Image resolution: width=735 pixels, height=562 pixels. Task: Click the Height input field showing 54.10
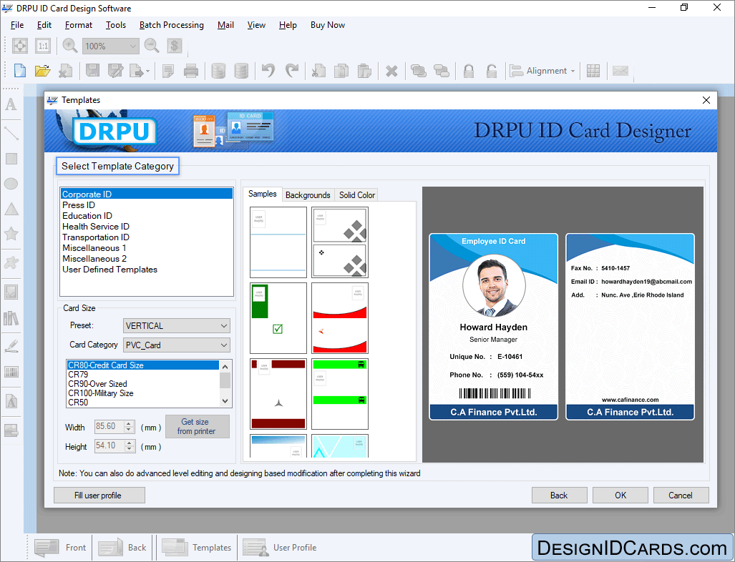(x=109, y=445)
